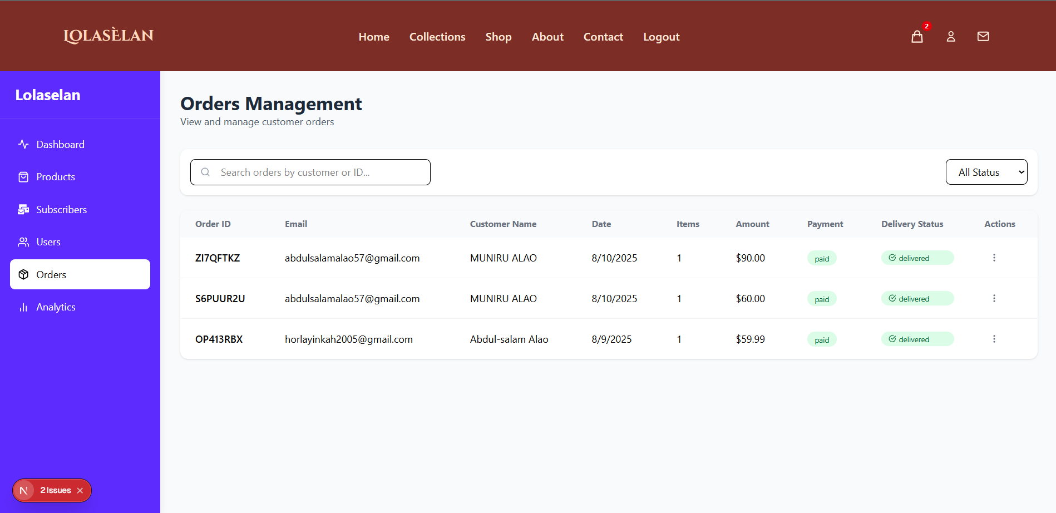Open the shopping cart icon with badge
Image resolution: width=1056 pixels, height=513 pixels.
(x=917, y=36)
